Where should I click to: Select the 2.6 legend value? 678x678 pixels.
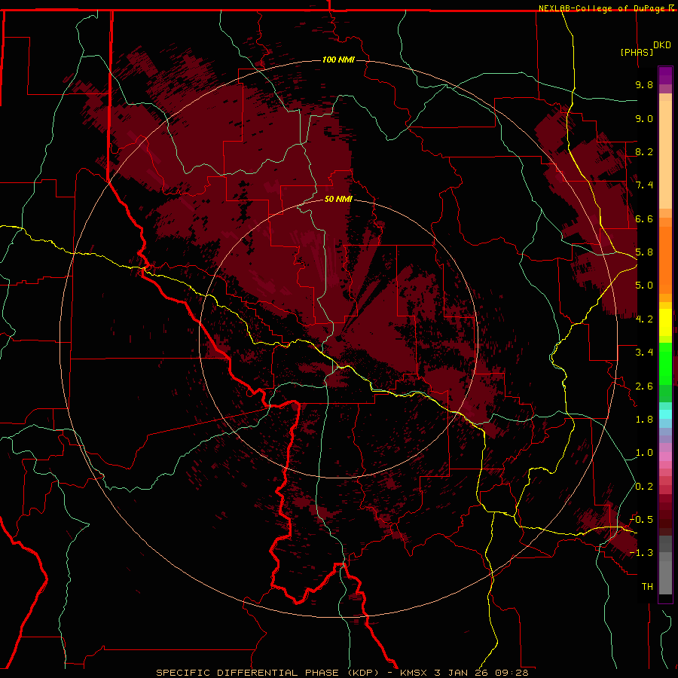(644, 386)
